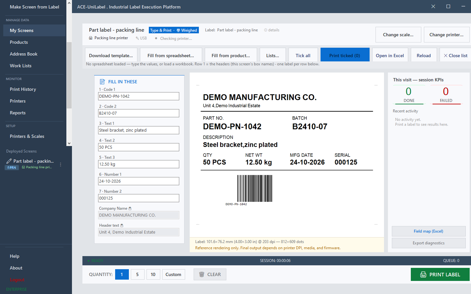Go to Products in the sidebar
Image resolution: width=471 pixels, height=294 pixels.
[34, 42]
